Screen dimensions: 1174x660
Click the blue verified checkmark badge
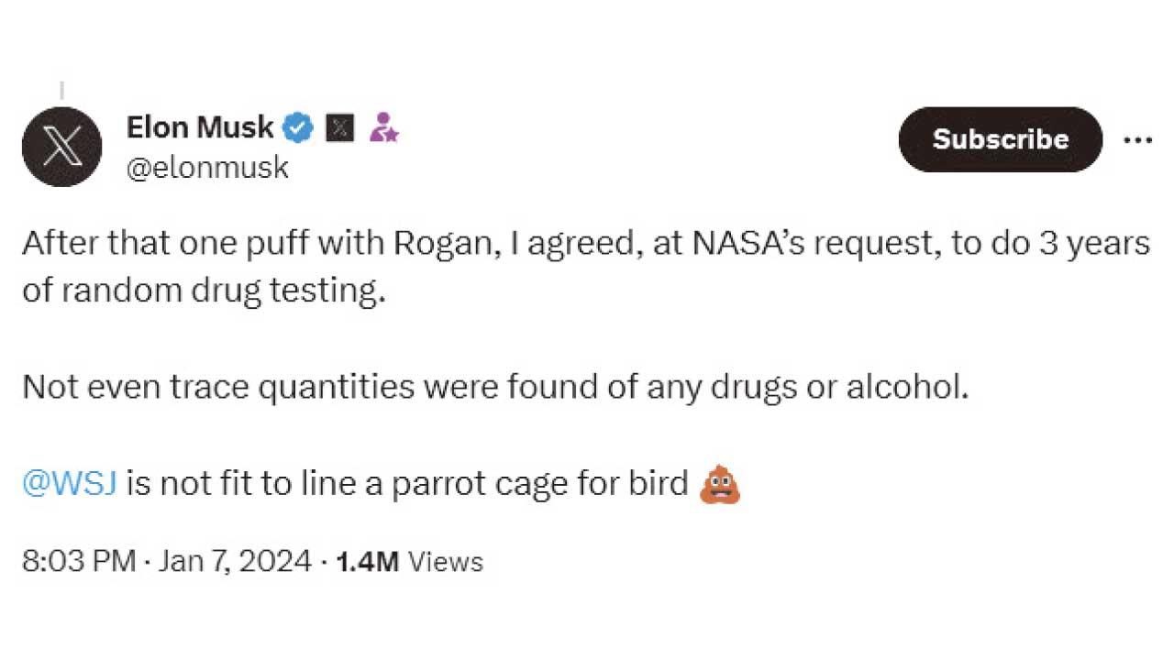(x=296, y=127)
